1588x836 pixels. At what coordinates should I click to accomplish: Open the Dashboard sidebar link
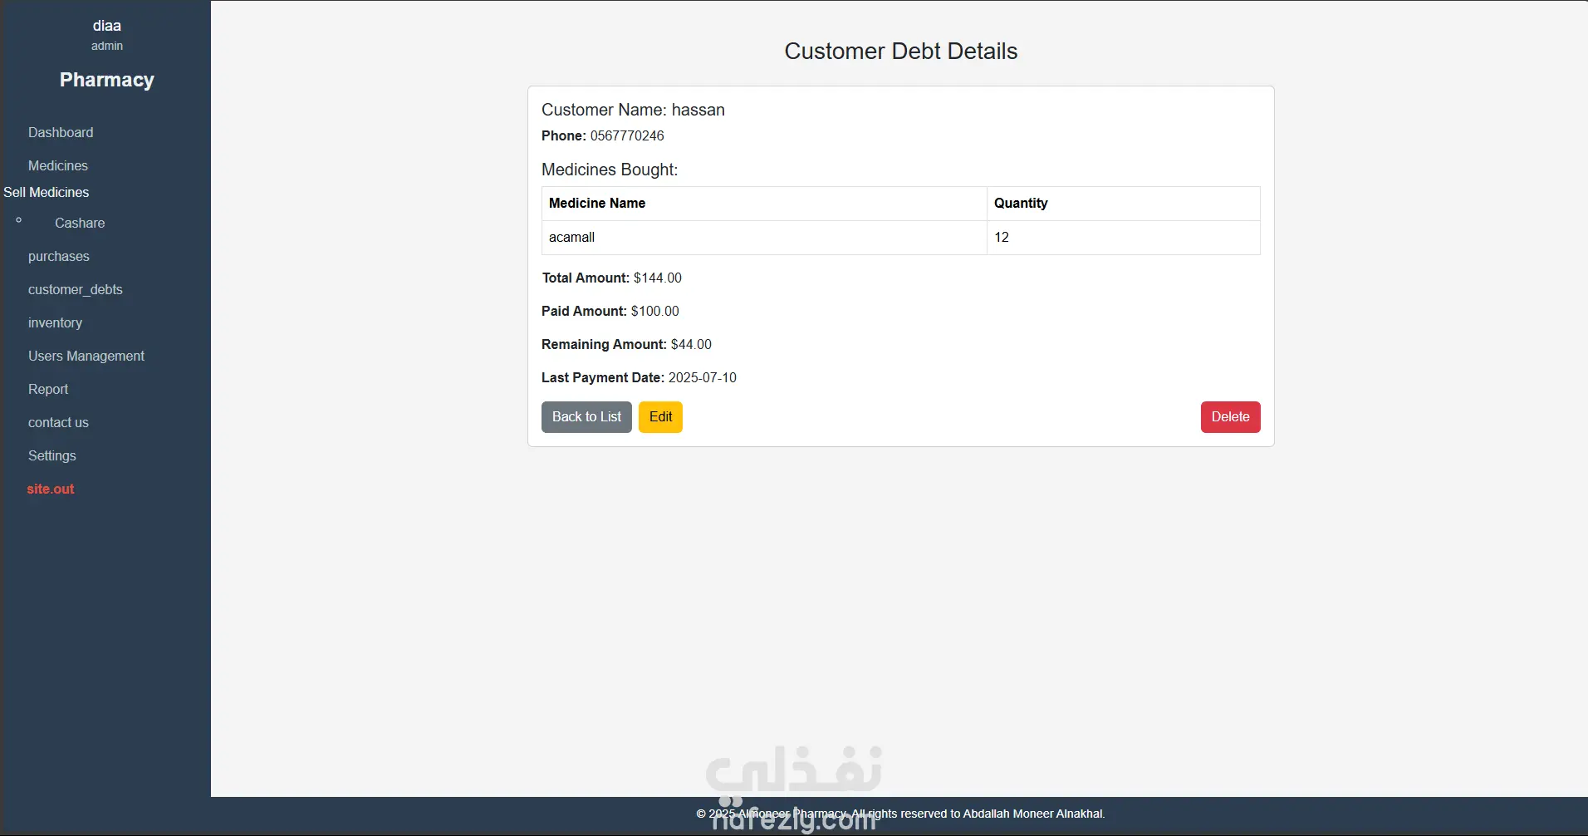(x=61, y=132)
